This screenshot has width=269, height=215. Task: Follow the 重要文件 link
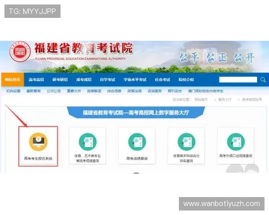pos(74,91)
